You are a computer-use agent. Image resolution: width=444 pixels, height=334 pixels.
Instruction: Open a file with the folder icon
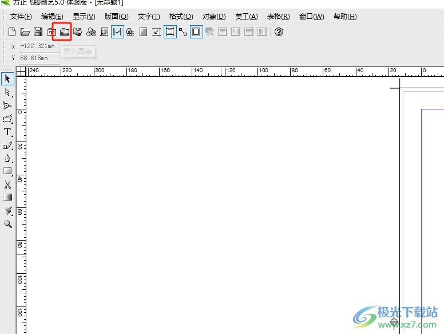coord(25,32)
